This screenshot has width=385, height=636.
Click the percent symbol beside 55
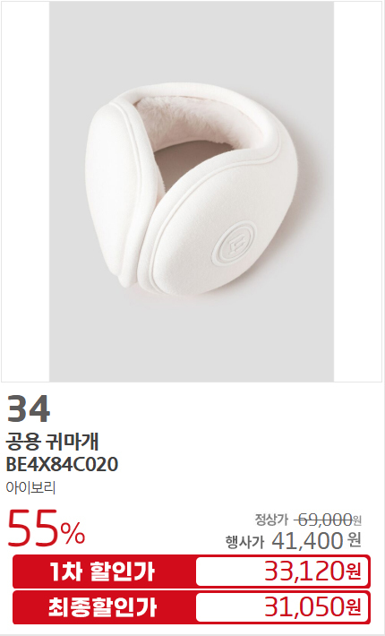click(x=73, y=533)
